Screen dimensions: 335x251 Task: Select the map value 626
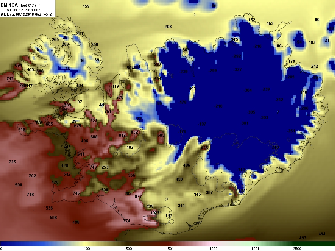click(x=204, y=148)
